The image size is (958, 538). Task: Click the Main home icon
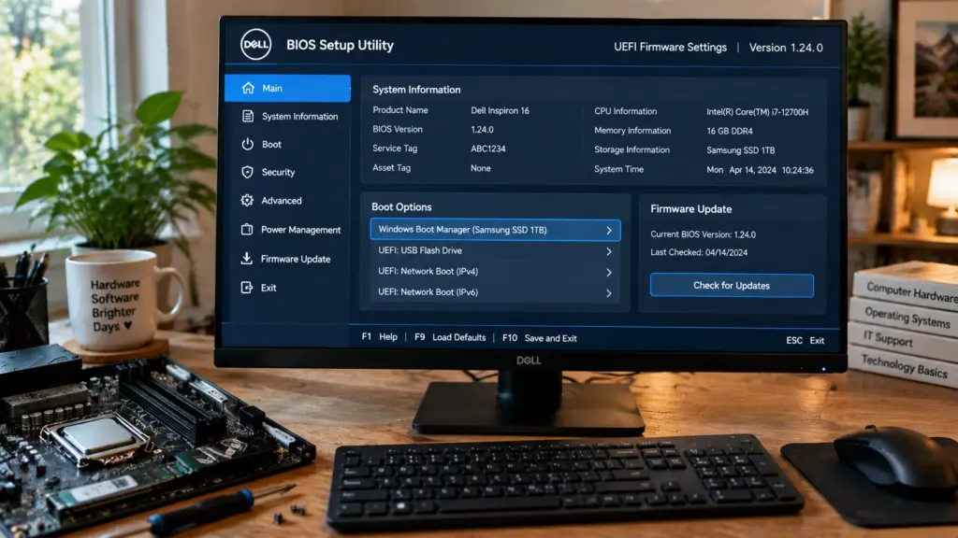tap(247, 88)
